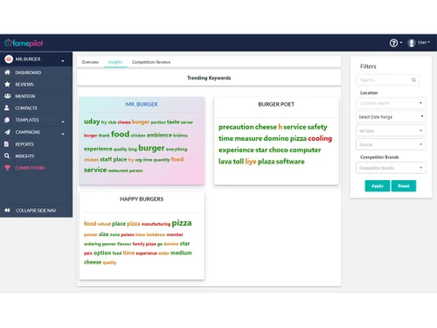437x328 pixels.
Task: Expand the Templates submenu arrow
Action: [x=63, y=121]
